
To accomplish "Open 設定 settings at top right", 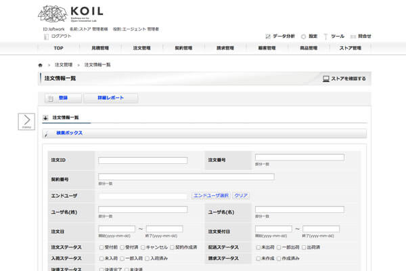I will coord(309,36).
